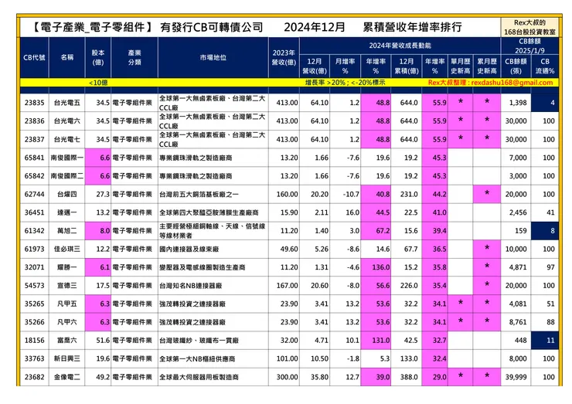572x404 pixels.
Task: Click the <10億 legend label
Action: click(98, 83)
